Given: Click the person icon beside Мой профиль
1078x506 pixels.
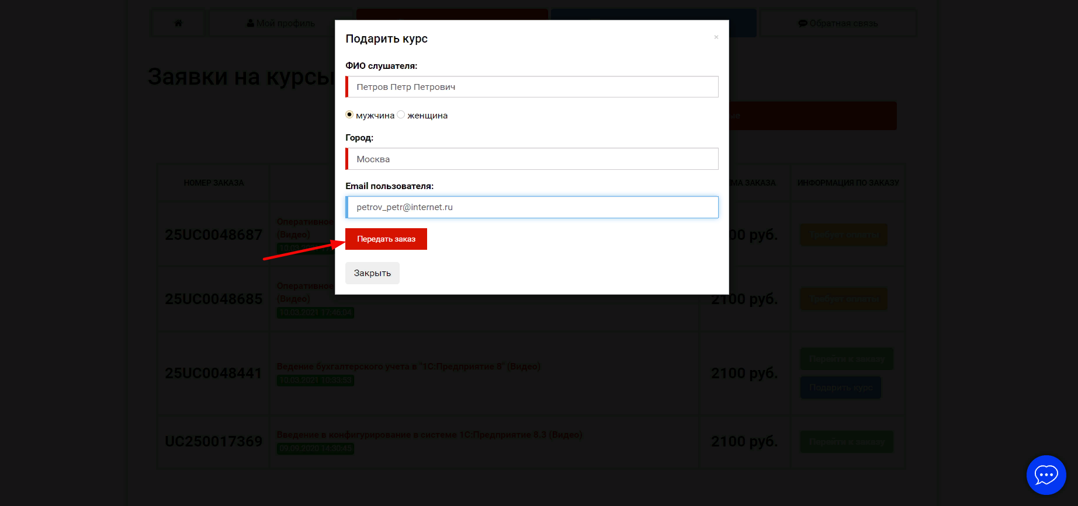Looking at the screenshot, I should pos(251,23).
